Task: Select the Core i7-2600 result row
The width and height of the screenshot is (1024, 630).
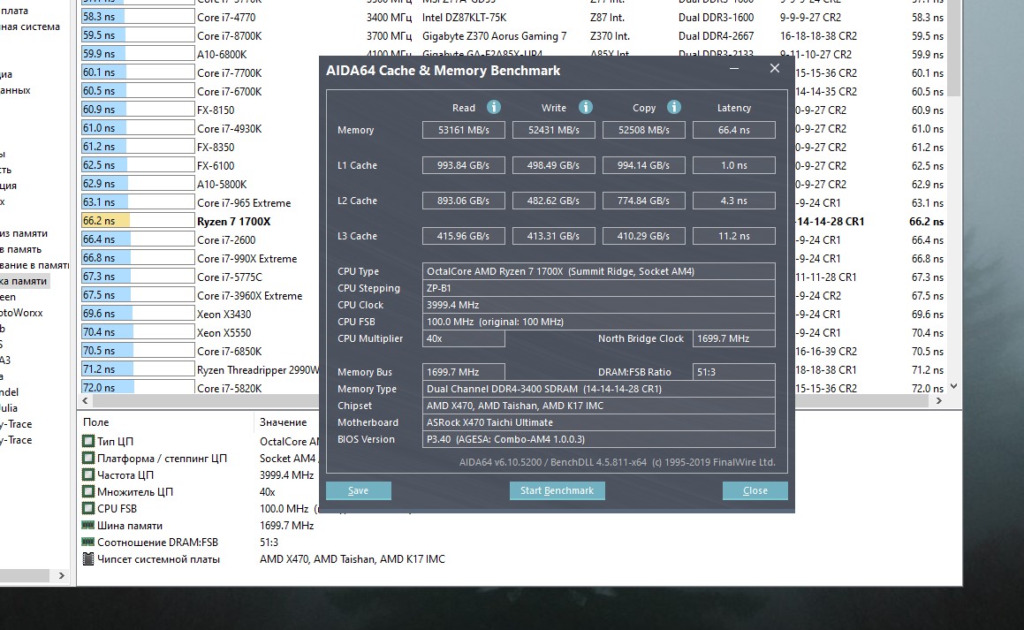Action: (x=226, y=240)
